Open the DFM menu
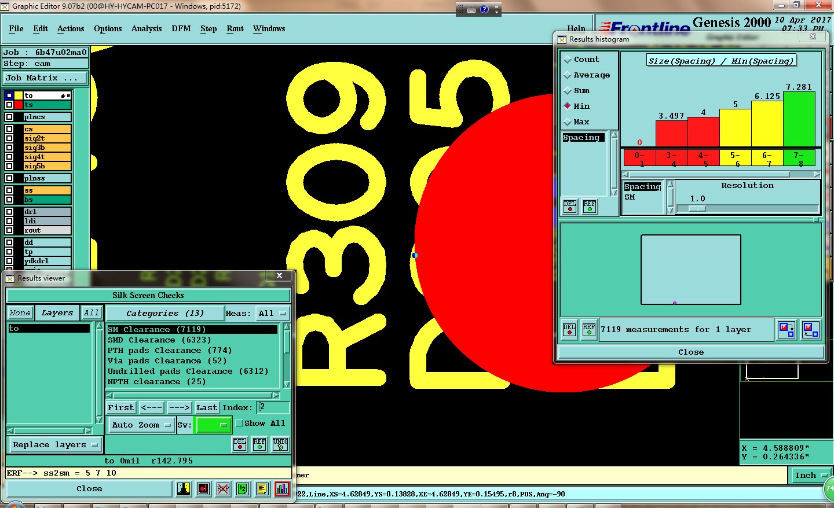This screenshot has width=834, height=508. (181, 28)
